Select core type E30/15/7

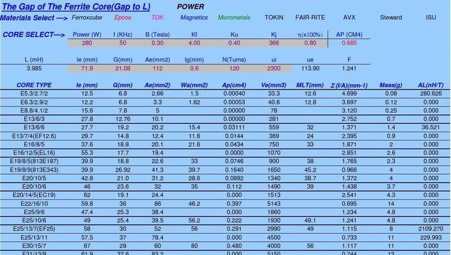[x=34, y=246]
